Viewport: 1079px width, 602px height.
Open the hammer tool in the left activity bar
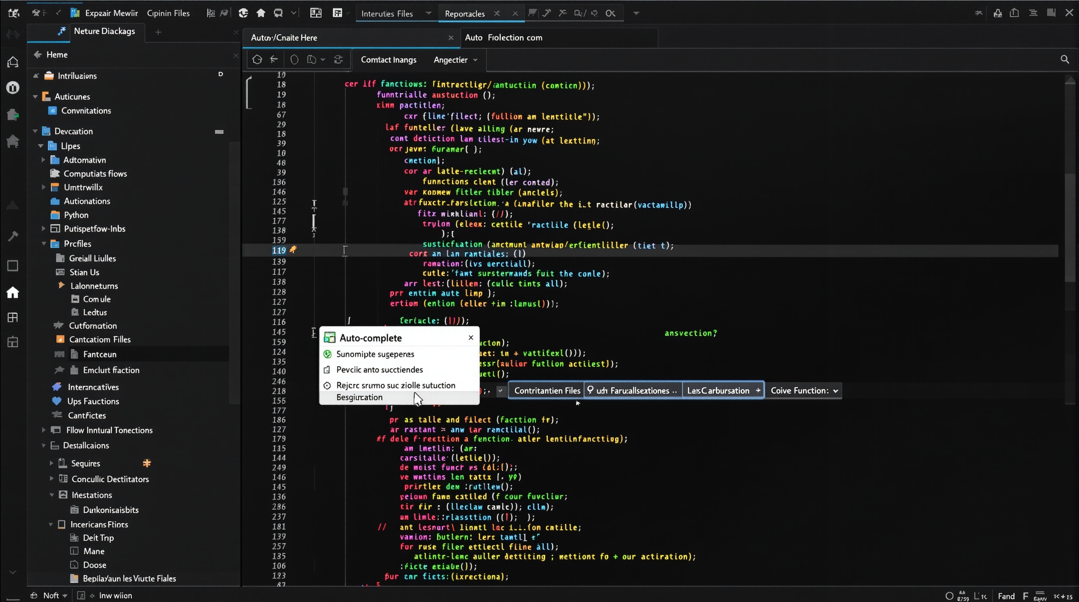click(x=13, y=236)
